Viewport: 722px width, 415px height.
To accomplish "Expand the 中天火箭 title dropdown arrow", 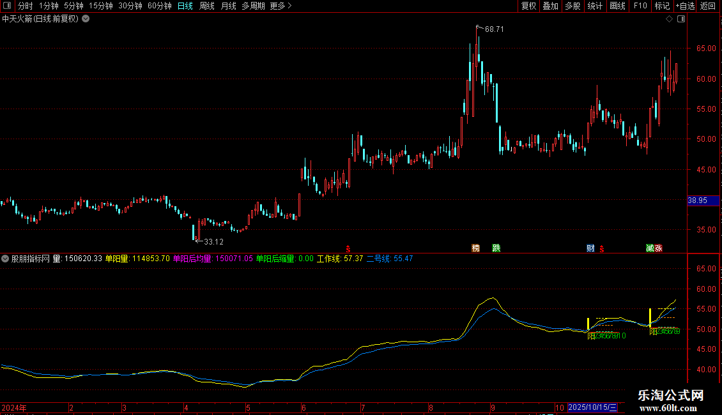I will point(86,19).
